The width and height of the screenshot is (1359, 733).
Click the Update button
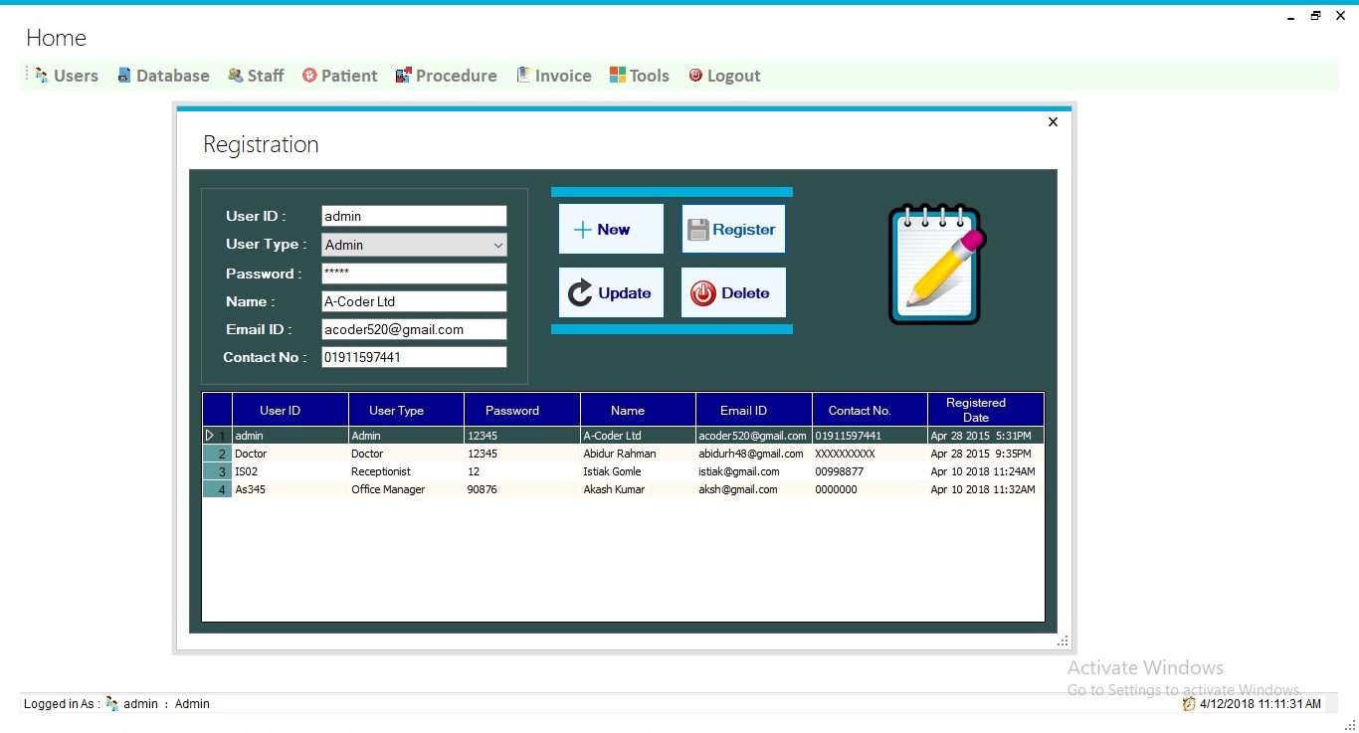point(611,292)
